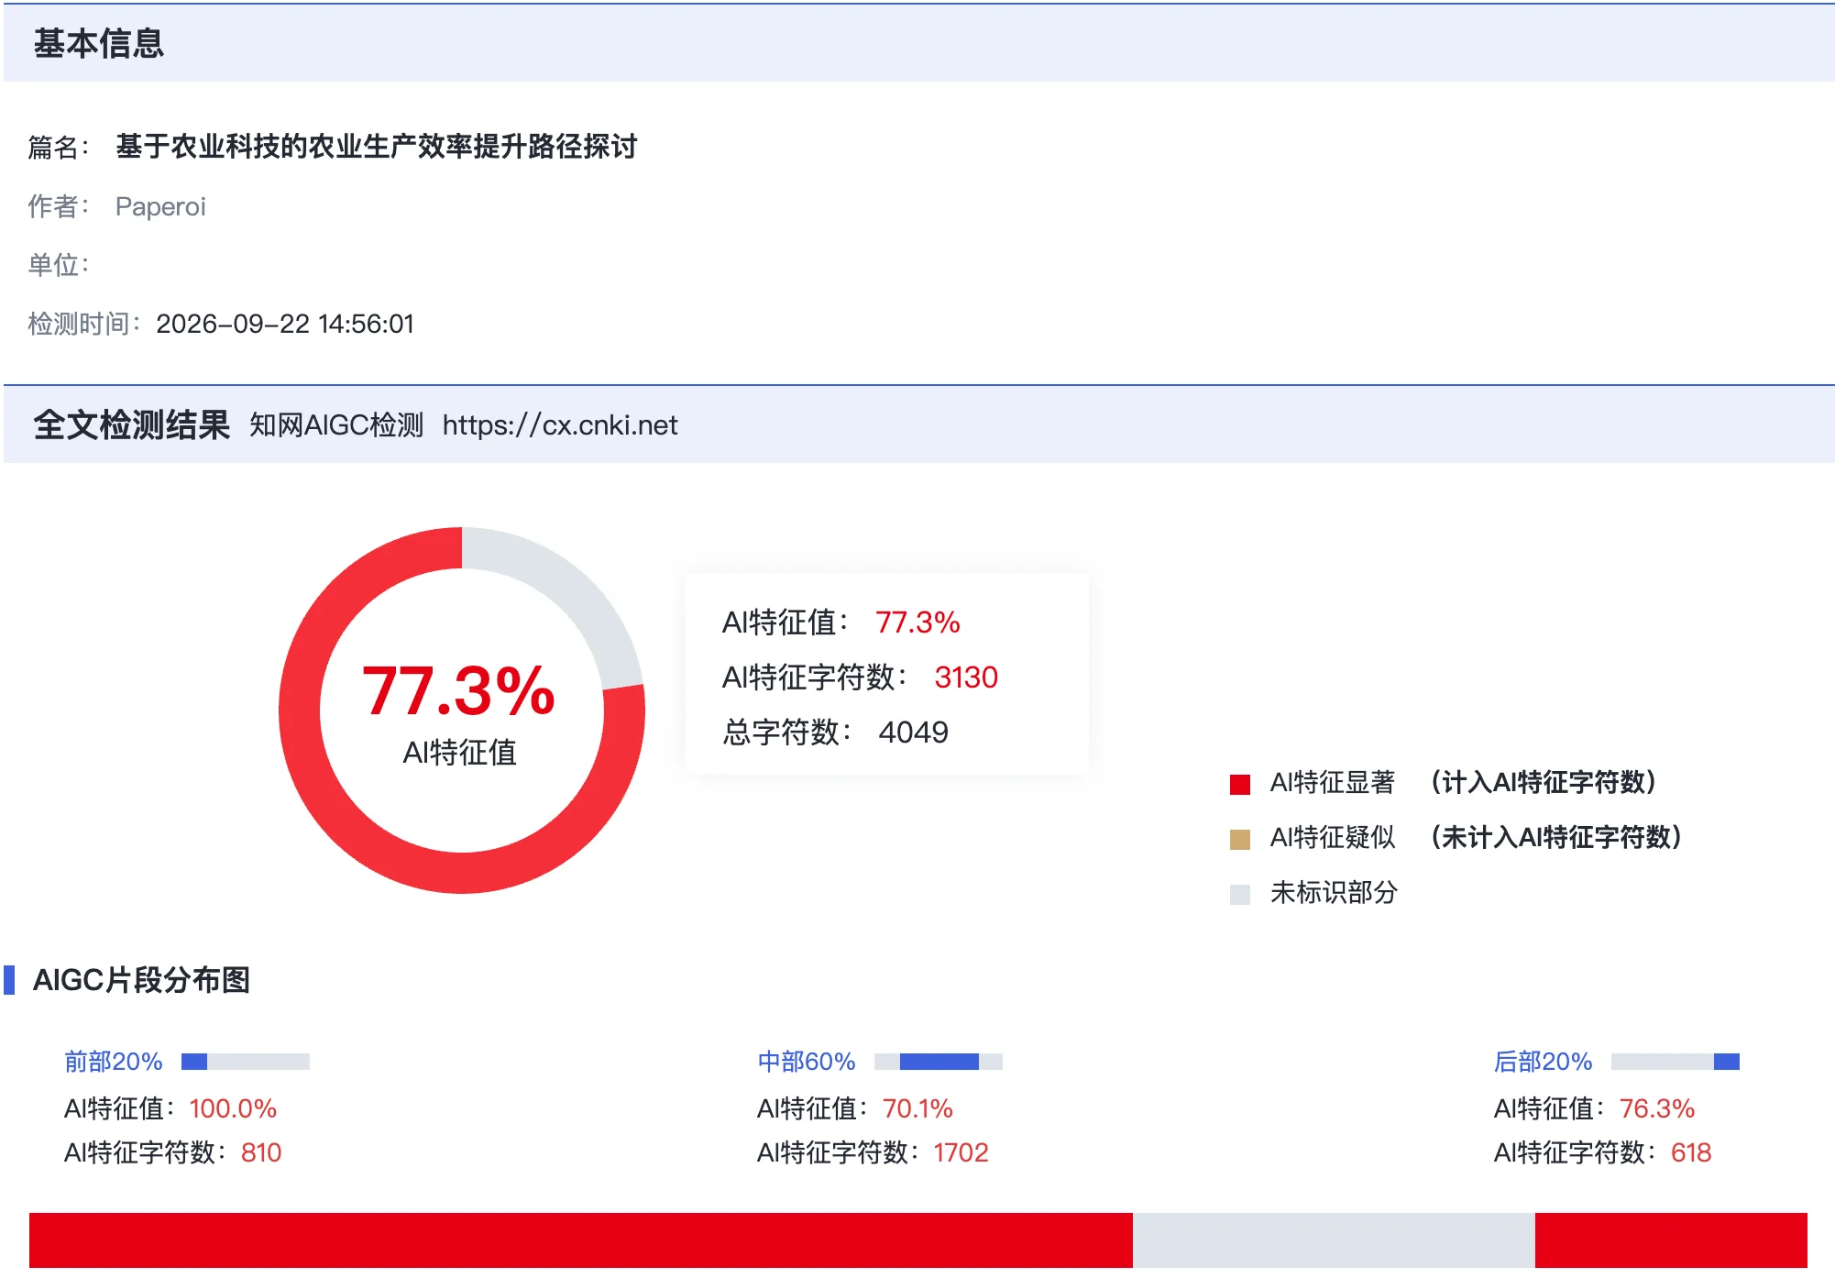Screen dimensions: 1835x1278
Task: Click the 单位 field label
Action: point(59,265)
